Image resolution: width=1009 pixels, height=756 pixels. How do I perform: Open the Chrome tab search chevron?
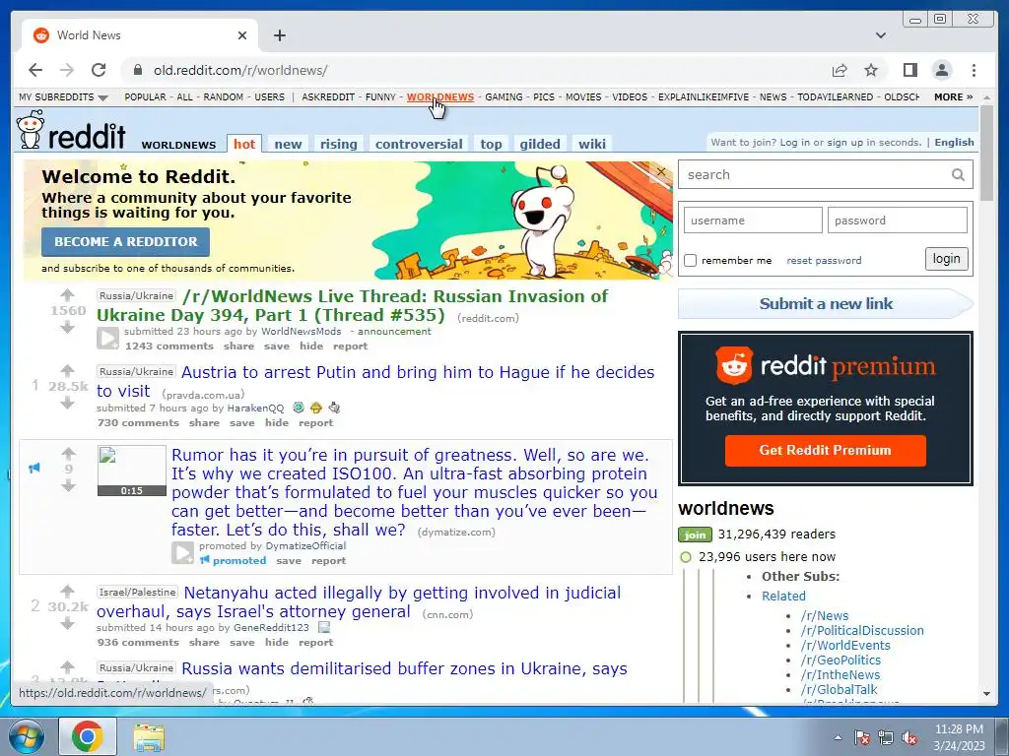click(880, 35)
